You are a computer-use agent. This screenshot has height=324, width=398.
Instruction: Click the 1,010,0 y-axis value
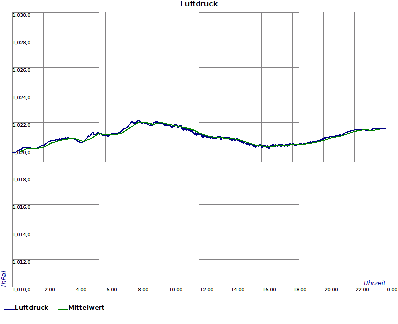[21, 290]
